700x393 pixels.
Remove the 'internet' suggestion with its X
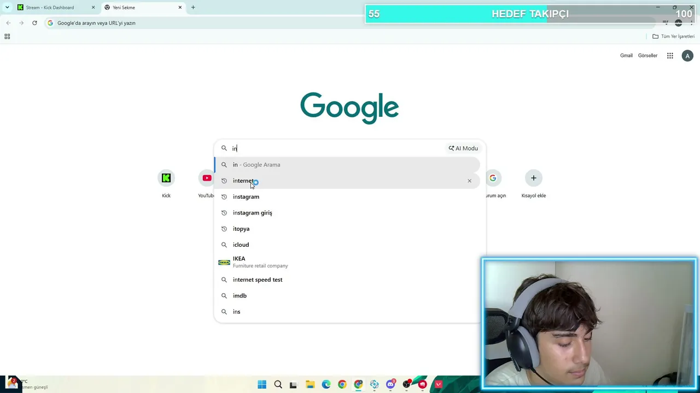[x=469, y=181]
